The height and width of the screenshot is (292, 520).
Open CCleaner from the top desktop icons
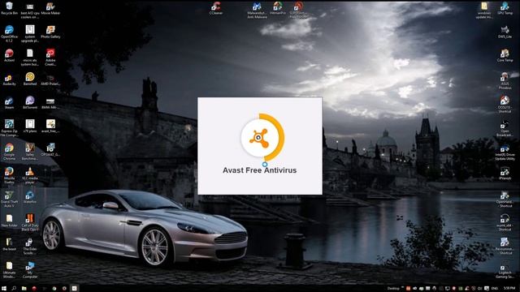(216, 8)
